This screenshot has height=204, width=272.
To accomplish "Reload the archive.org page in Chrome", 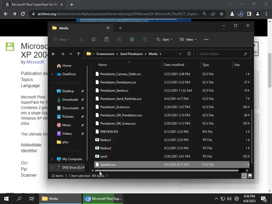I will pos(23,14).
